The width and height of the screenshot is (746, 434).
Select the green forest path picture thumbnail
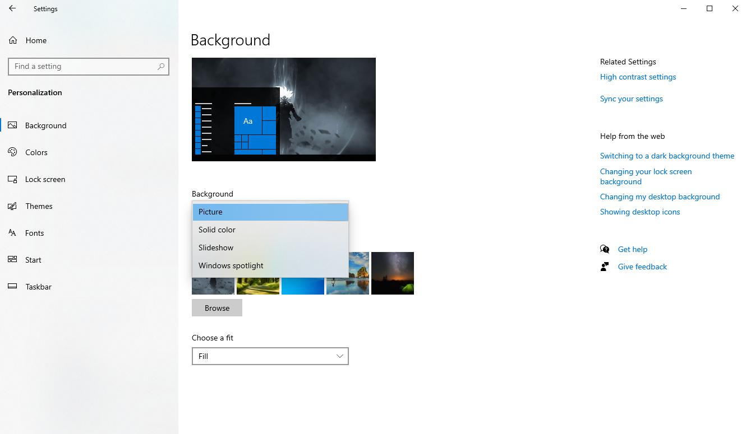(258, 286)
